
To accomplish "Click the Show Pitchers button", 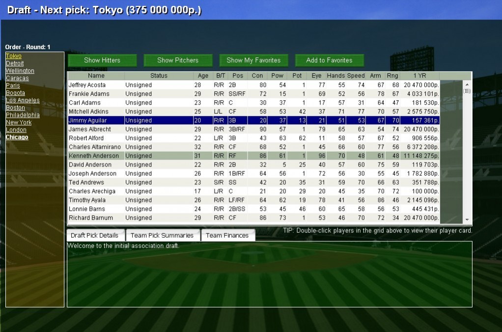I will click(178, 60).
